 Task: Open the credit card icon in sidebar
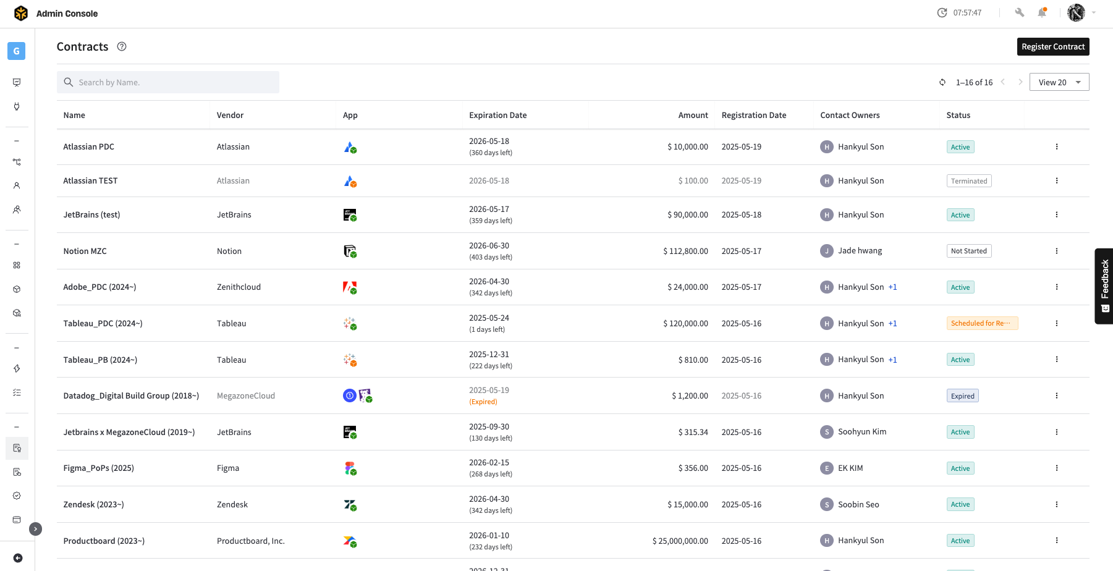click(x=17, y=520)
